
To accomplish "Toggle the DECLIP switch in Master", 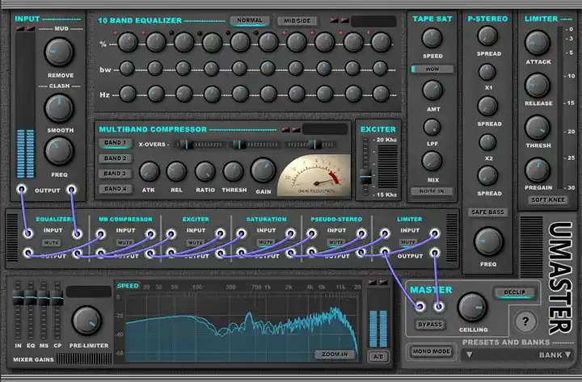I will tap(514, 292).
